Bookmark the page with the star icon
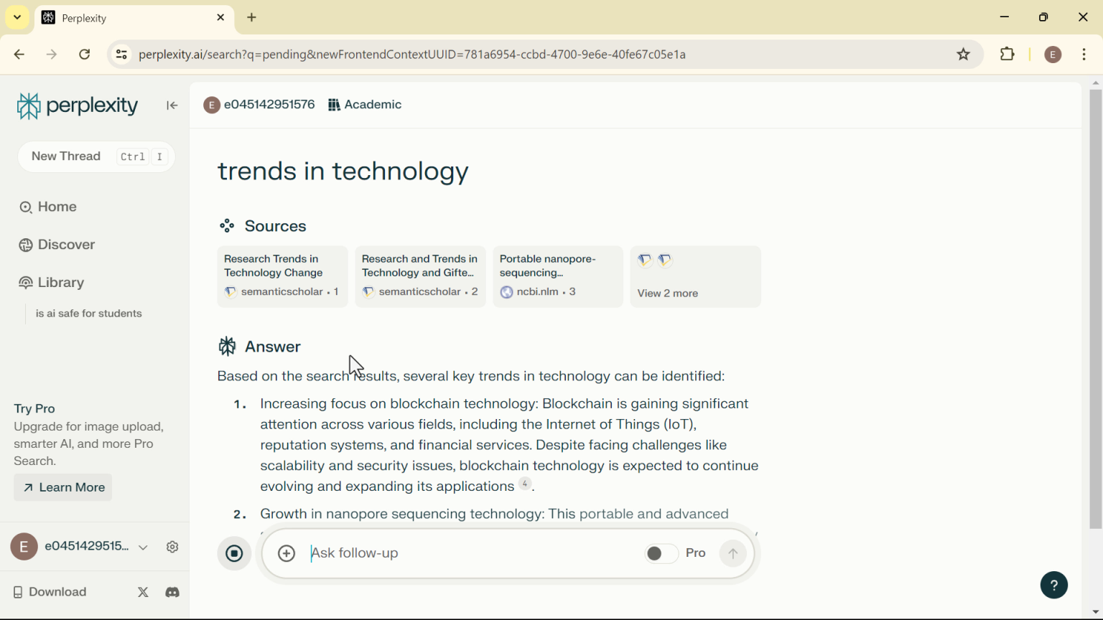 [963, 54]
